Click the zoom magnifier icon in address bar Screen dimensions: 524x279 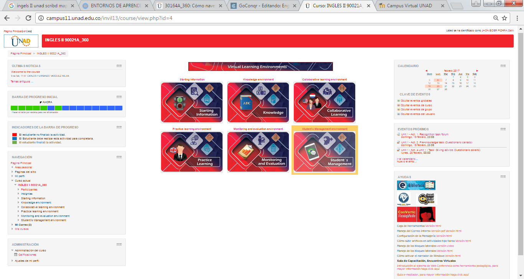pos(496,18)
